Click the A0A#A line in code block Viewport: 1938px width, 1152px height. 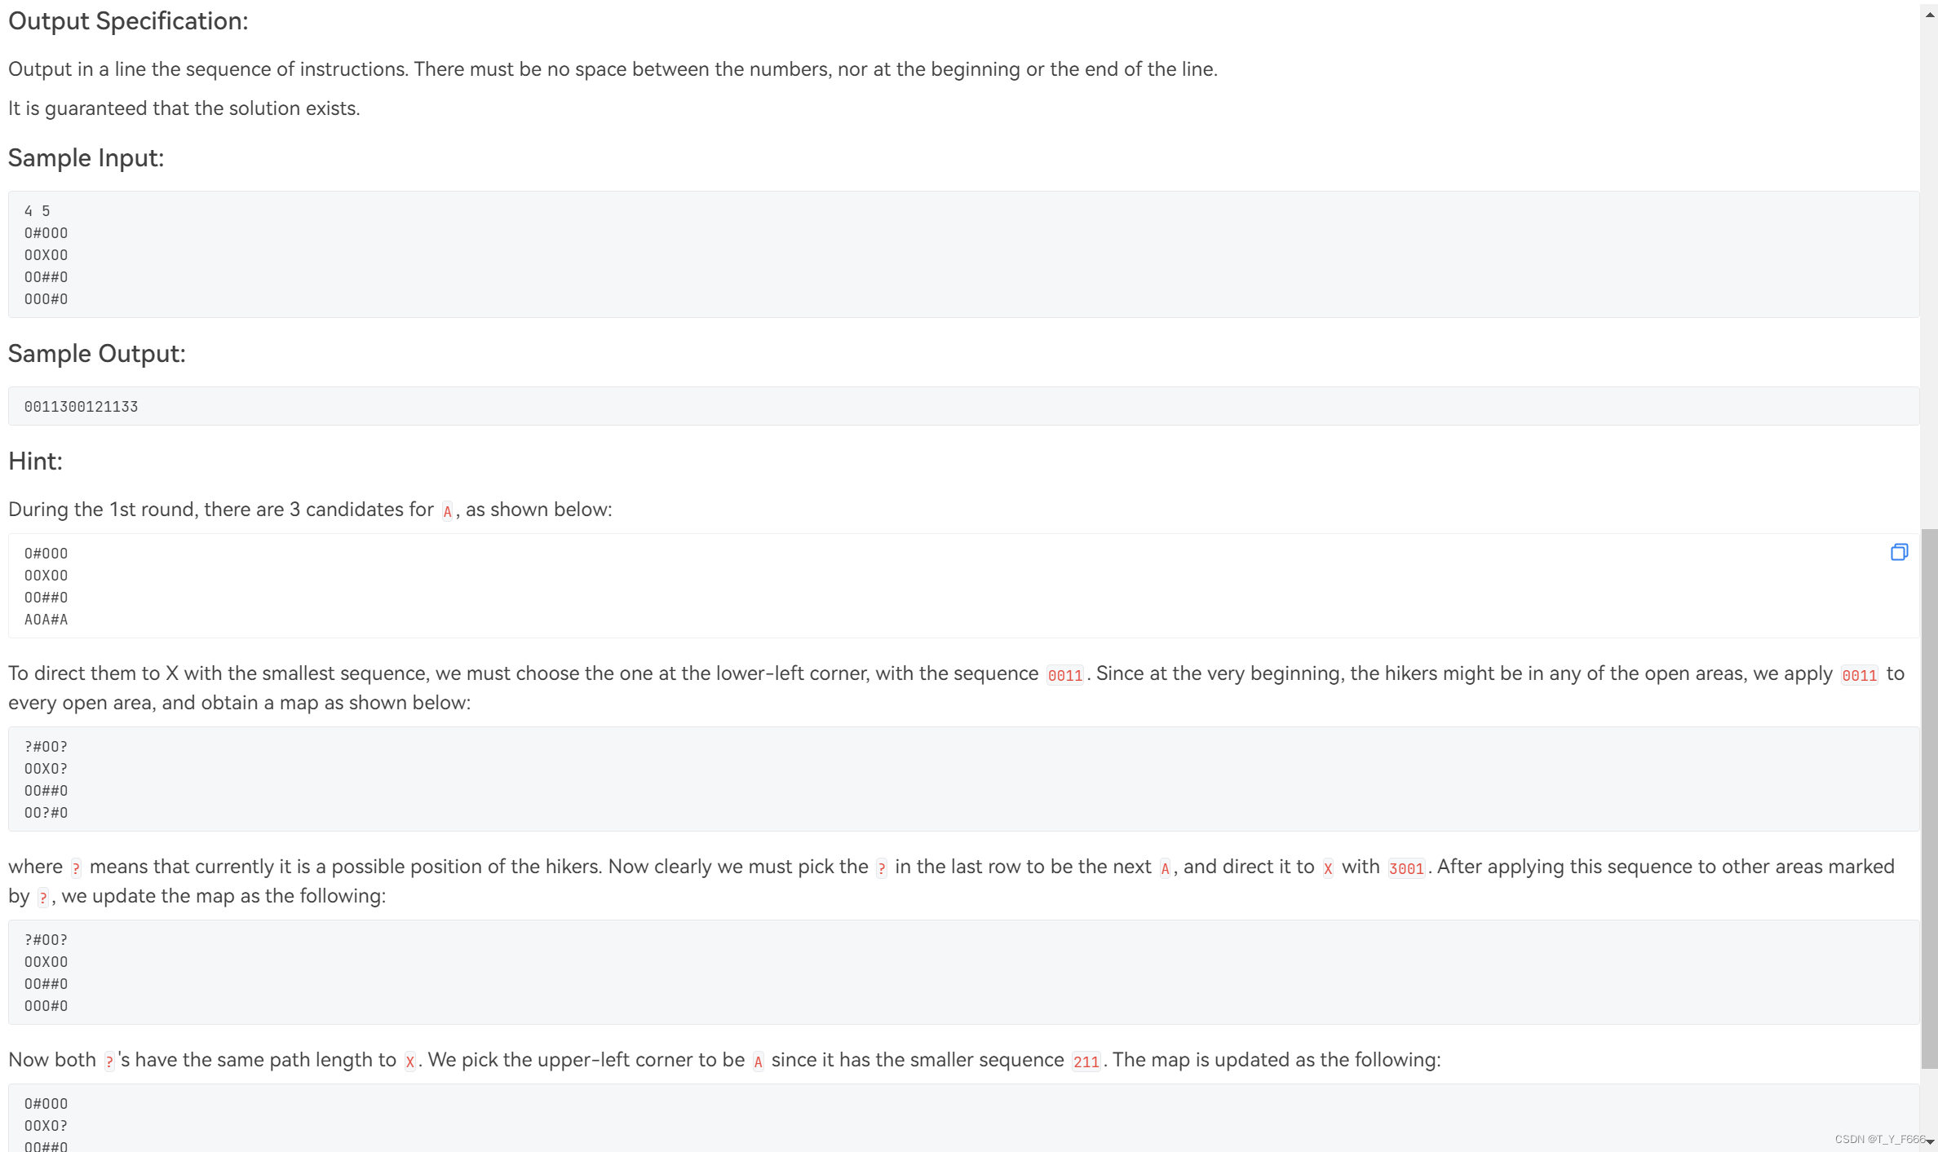46,620
